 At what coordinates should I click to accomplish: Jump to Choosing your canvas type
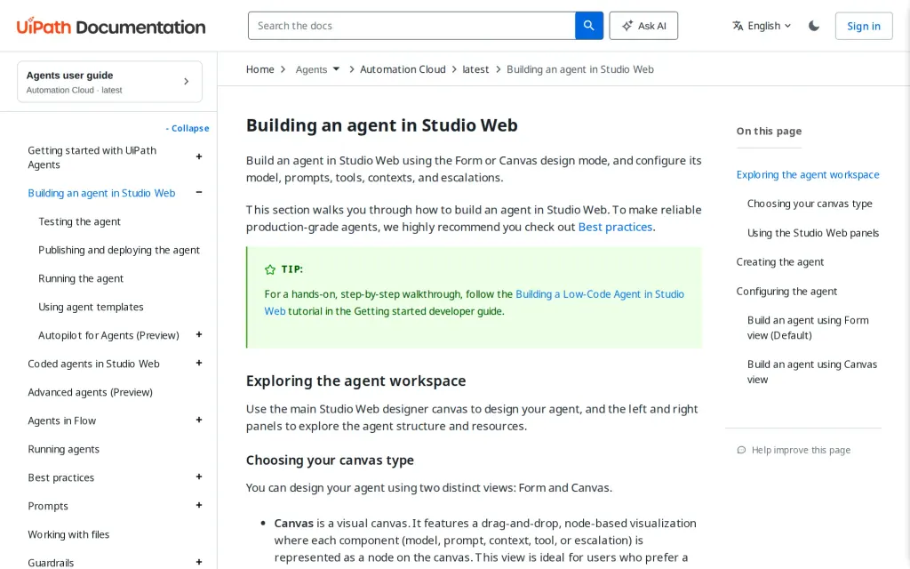click(x=810, y=204)
